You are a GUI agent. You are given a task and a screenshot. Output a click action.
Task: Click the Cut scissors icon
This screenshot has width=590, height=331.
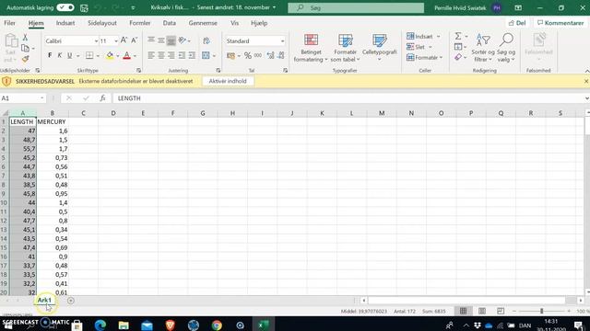25,37
